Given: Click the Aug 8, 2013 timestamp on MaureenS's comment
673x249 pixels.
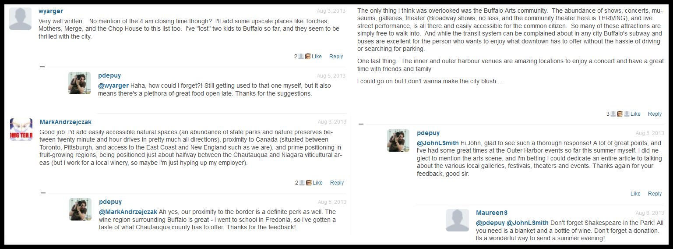Looking at the screenshot, I should pyautogui.click(x=650, y=213).
